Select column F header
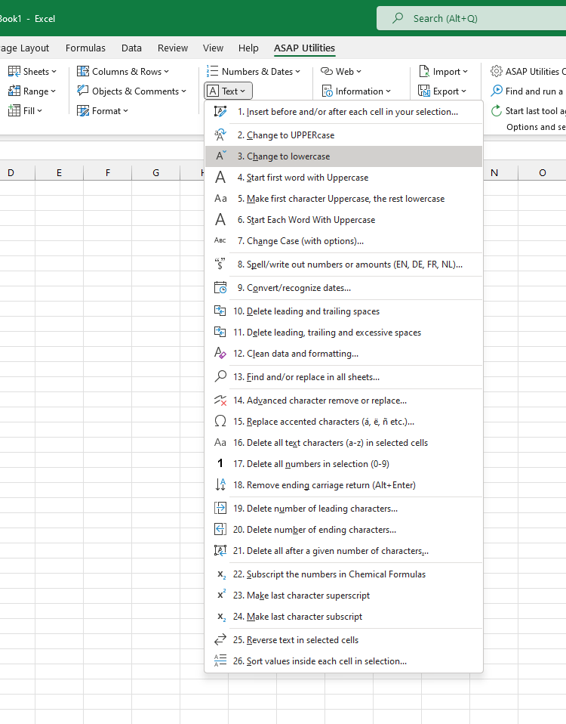This screenshot has width=566, height=724. [107, 173]
